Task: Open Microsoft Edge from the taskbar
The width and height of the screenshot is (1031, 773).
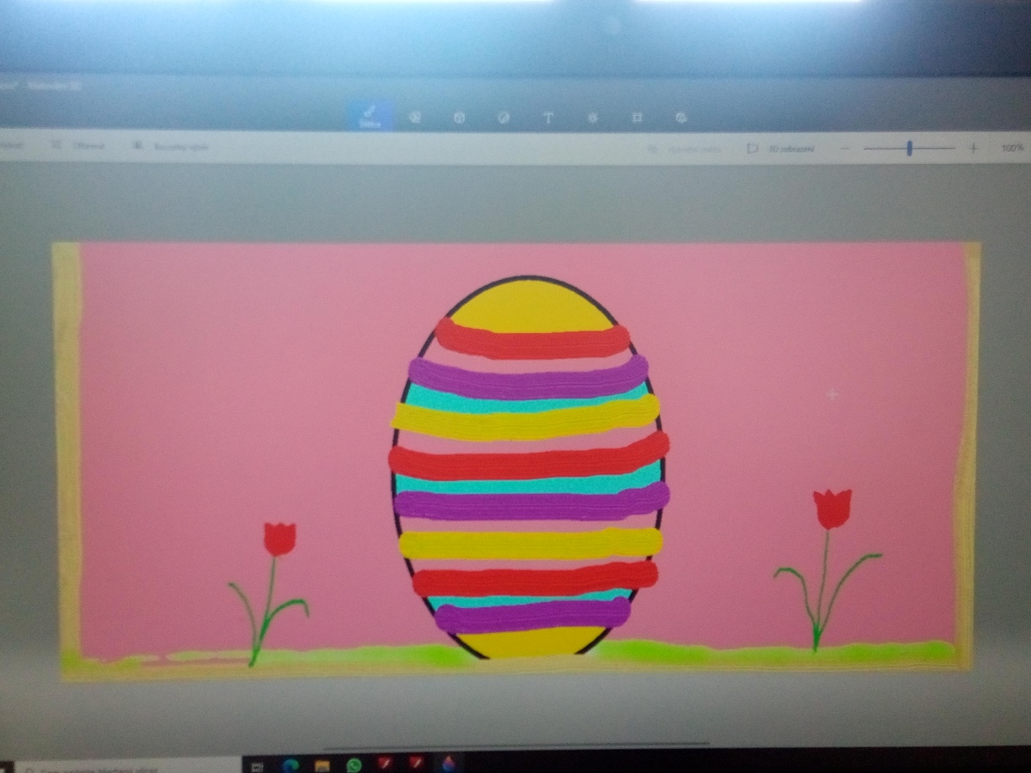Action: pos(290,764)
